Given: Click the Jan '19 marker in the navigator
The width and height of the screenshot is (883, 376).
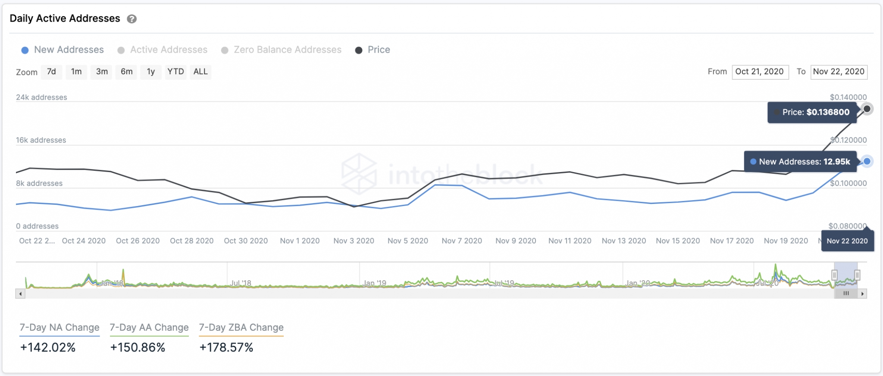Looking at the screenshot, I should point(374,283).
